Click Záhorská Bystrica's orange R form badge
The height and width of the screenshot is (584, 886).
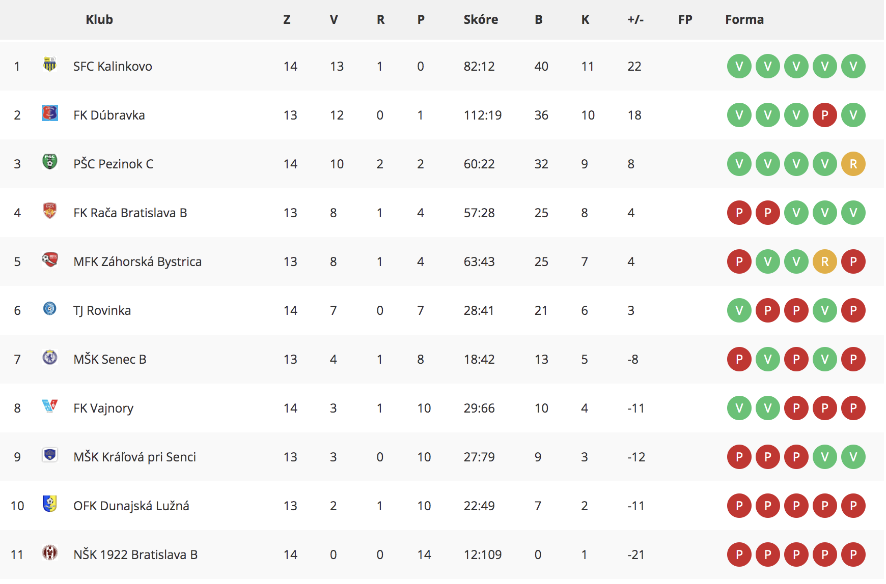pos(825,261)
